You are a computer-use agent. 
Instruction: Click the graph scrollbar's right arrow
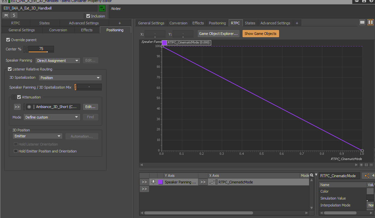(x=356, y=165)
